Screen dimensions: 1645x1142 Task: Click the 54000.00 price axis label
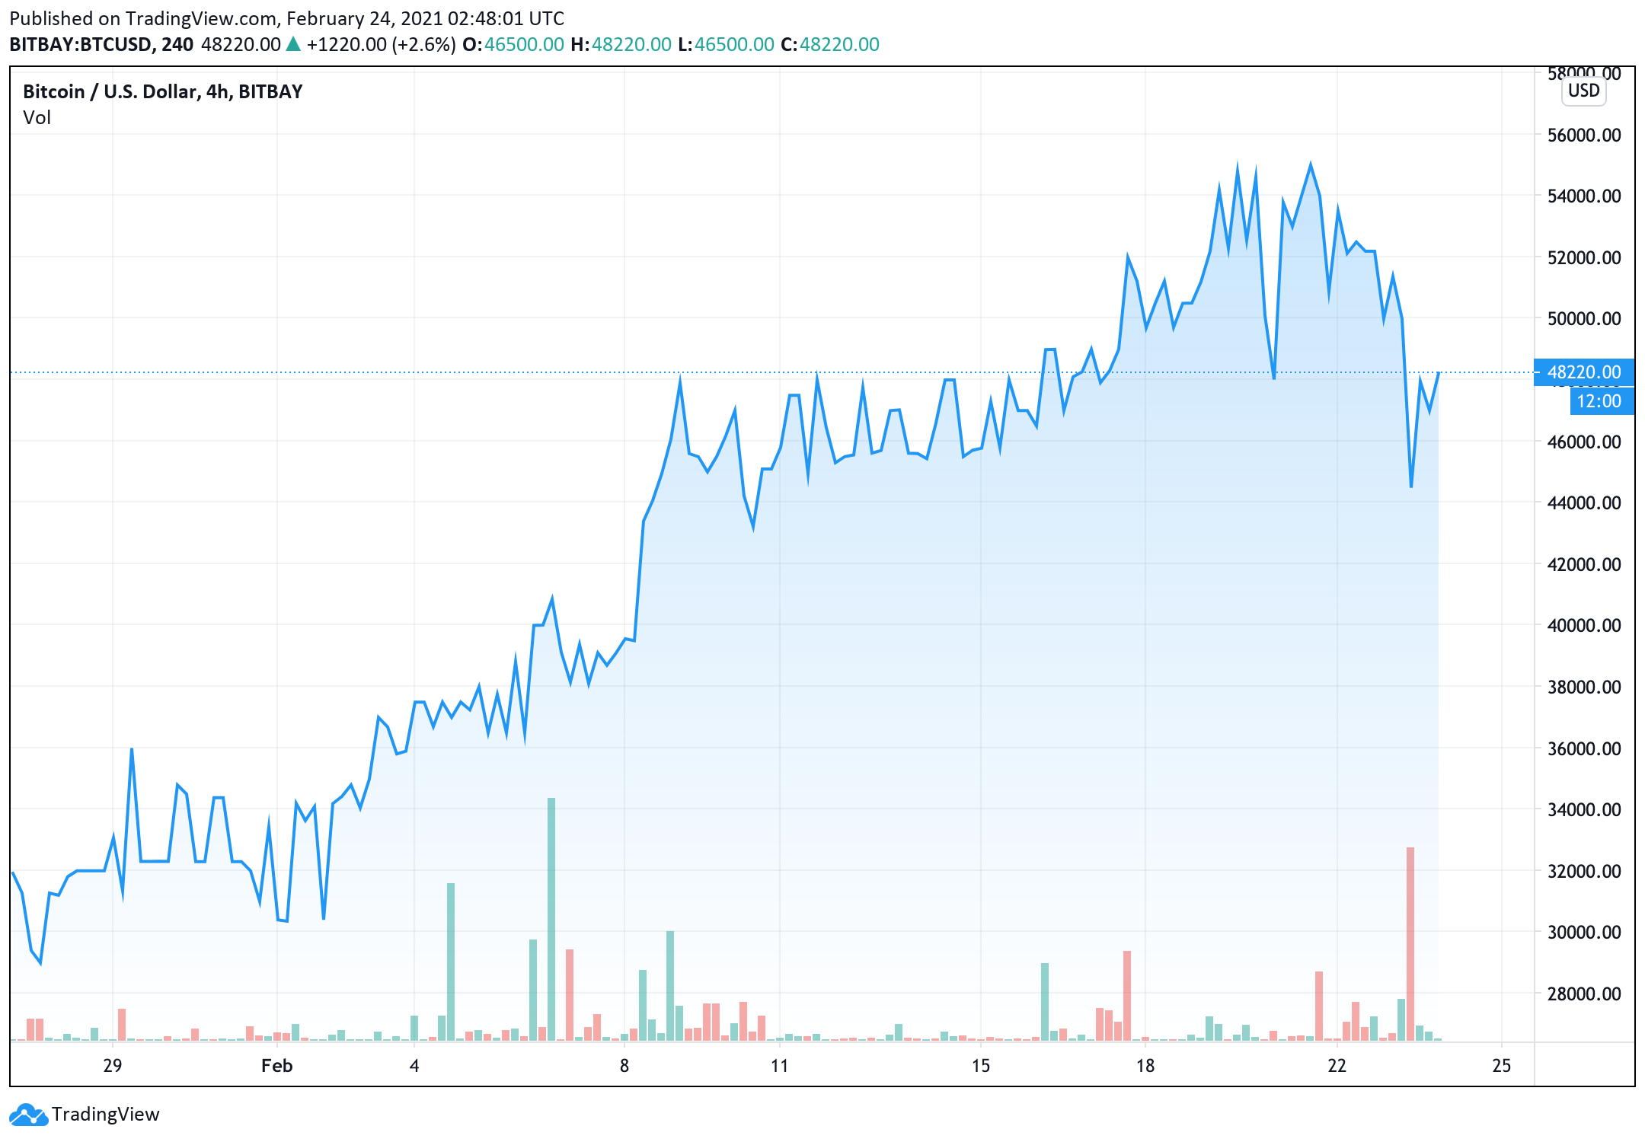tap(1584, 196)
